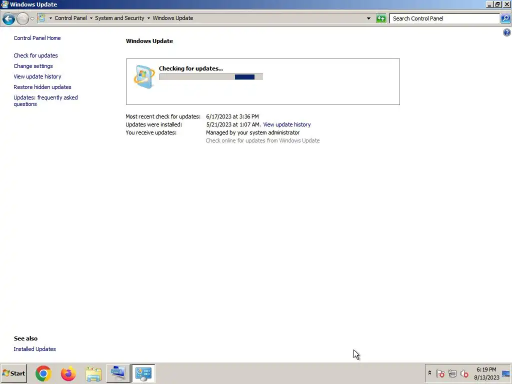Open the clock showing 6:19 PM
512x384 pixels.
point(486,373)
